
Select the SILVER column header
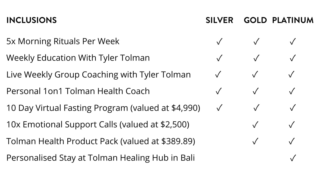(x=219, y=20)
